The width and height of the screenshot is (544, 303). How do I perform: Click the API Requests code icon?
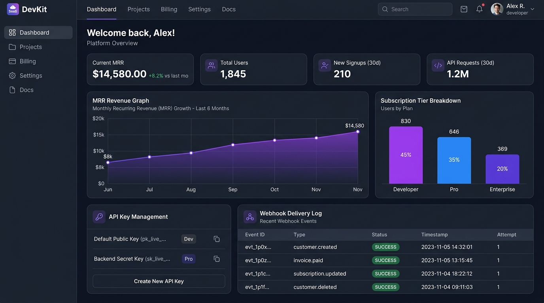(x=438, y=65)
